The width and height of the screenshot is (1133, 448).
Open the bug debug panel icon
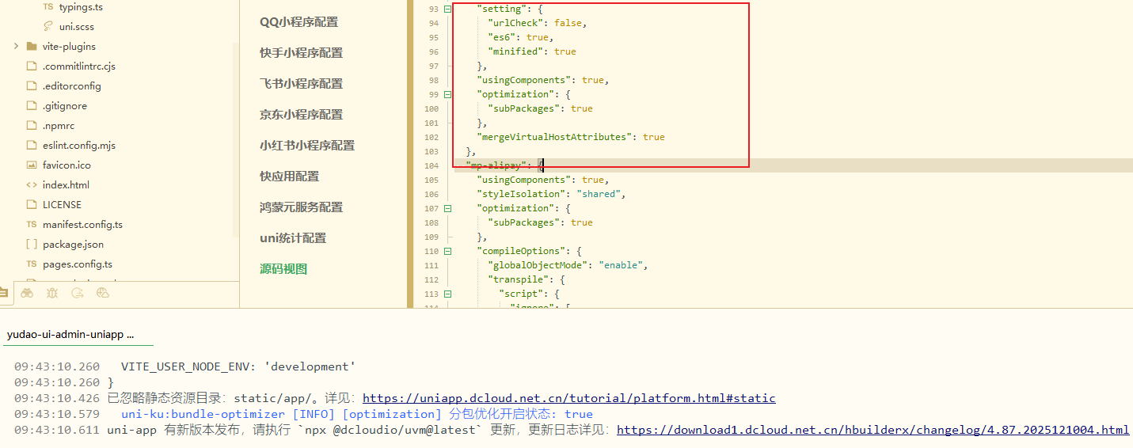click(x=51, y=293)
